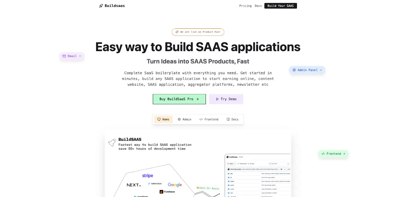Open the floating Frontend pill

point(333,154)
